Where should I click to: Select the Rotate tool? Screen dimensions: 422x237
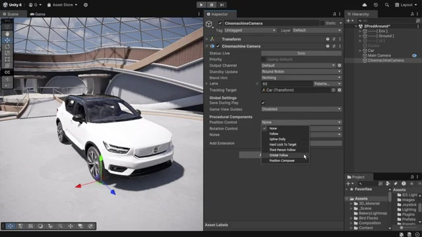pyautogui.click(x=7, y=47)
